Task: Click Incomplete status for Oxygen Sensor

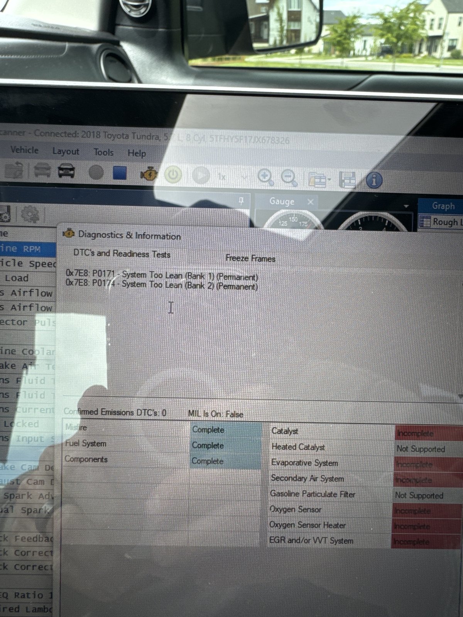Action: click(427, 511)
